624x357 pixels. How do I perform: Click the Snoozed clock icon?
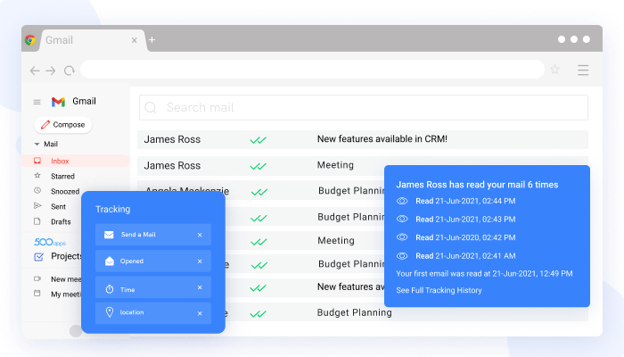tap(37, 190)
